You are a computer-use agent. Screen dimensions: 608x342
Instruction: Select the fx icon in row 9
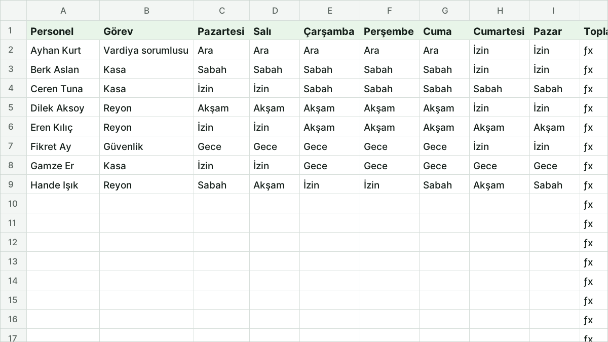(x=588, y=185)
